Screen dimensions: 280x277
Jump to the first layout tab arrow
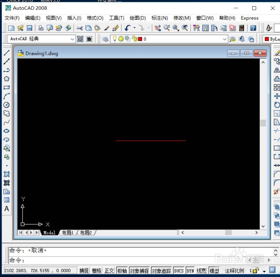coord(20,233)
